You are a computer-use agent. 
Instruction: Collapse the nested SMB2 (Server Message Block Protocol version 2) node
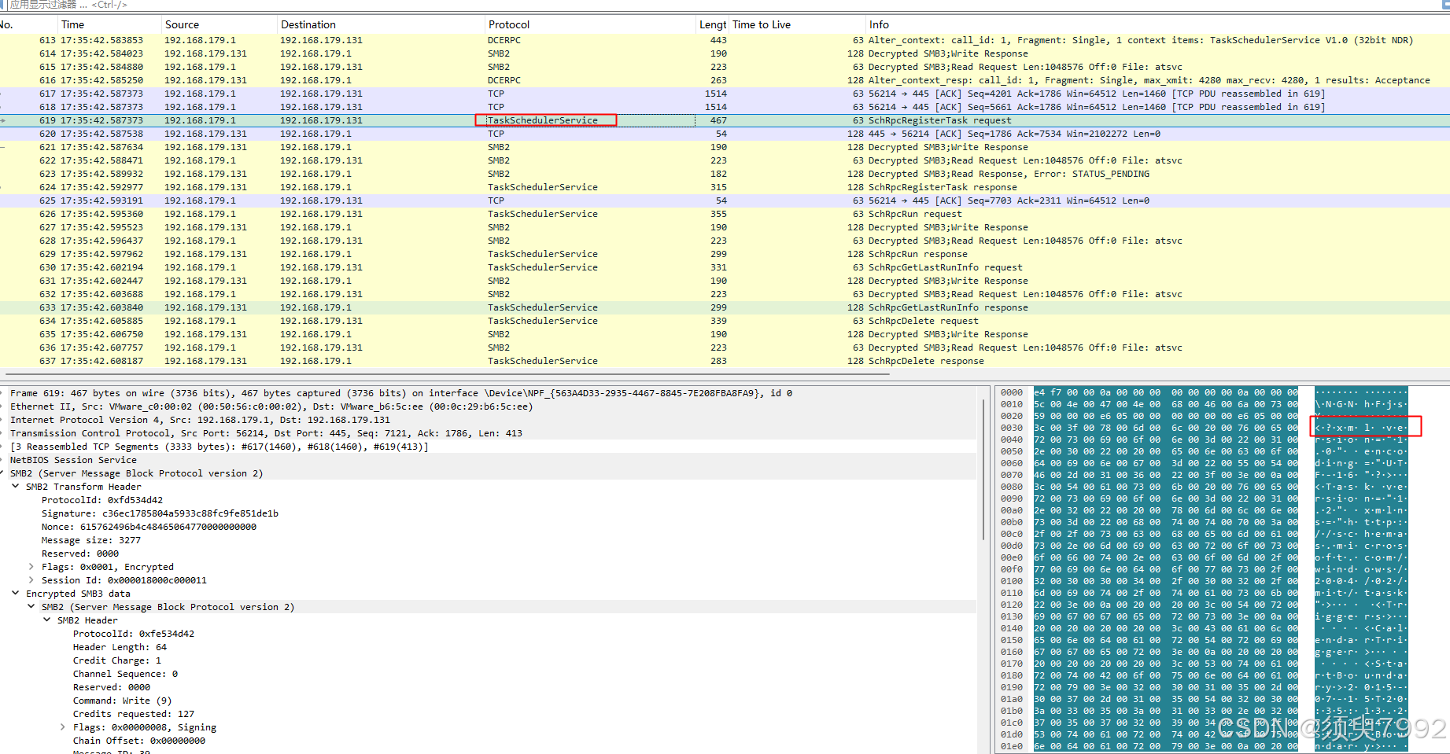coord(31,607)
